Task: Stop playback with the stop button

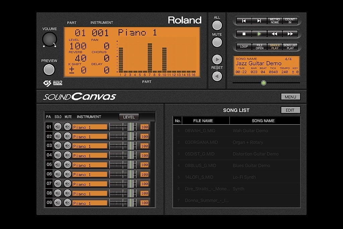Action: coord(244,34)
